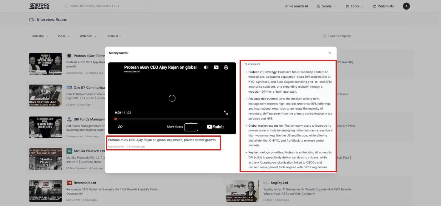Open Watchlists page
The width and height of the screenshot is (441, 206).
click(x=383, y=6)
